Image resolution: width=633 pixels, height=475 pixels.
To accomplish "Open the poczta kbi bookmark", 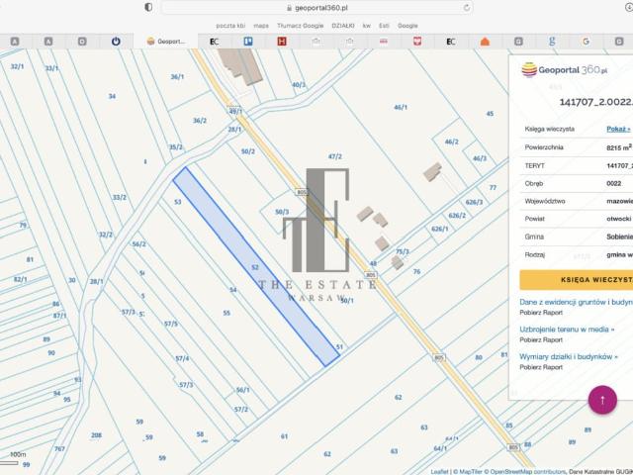I will [230, 25].
